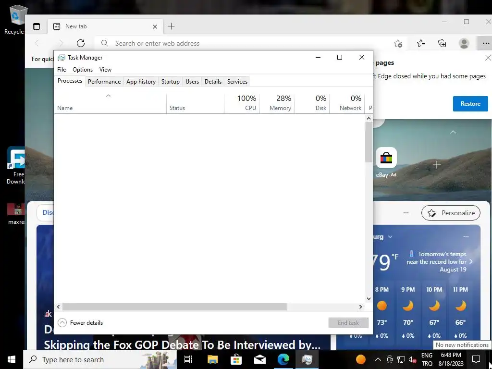
Task: Sort by the Status column header
Action: point(195,104)
